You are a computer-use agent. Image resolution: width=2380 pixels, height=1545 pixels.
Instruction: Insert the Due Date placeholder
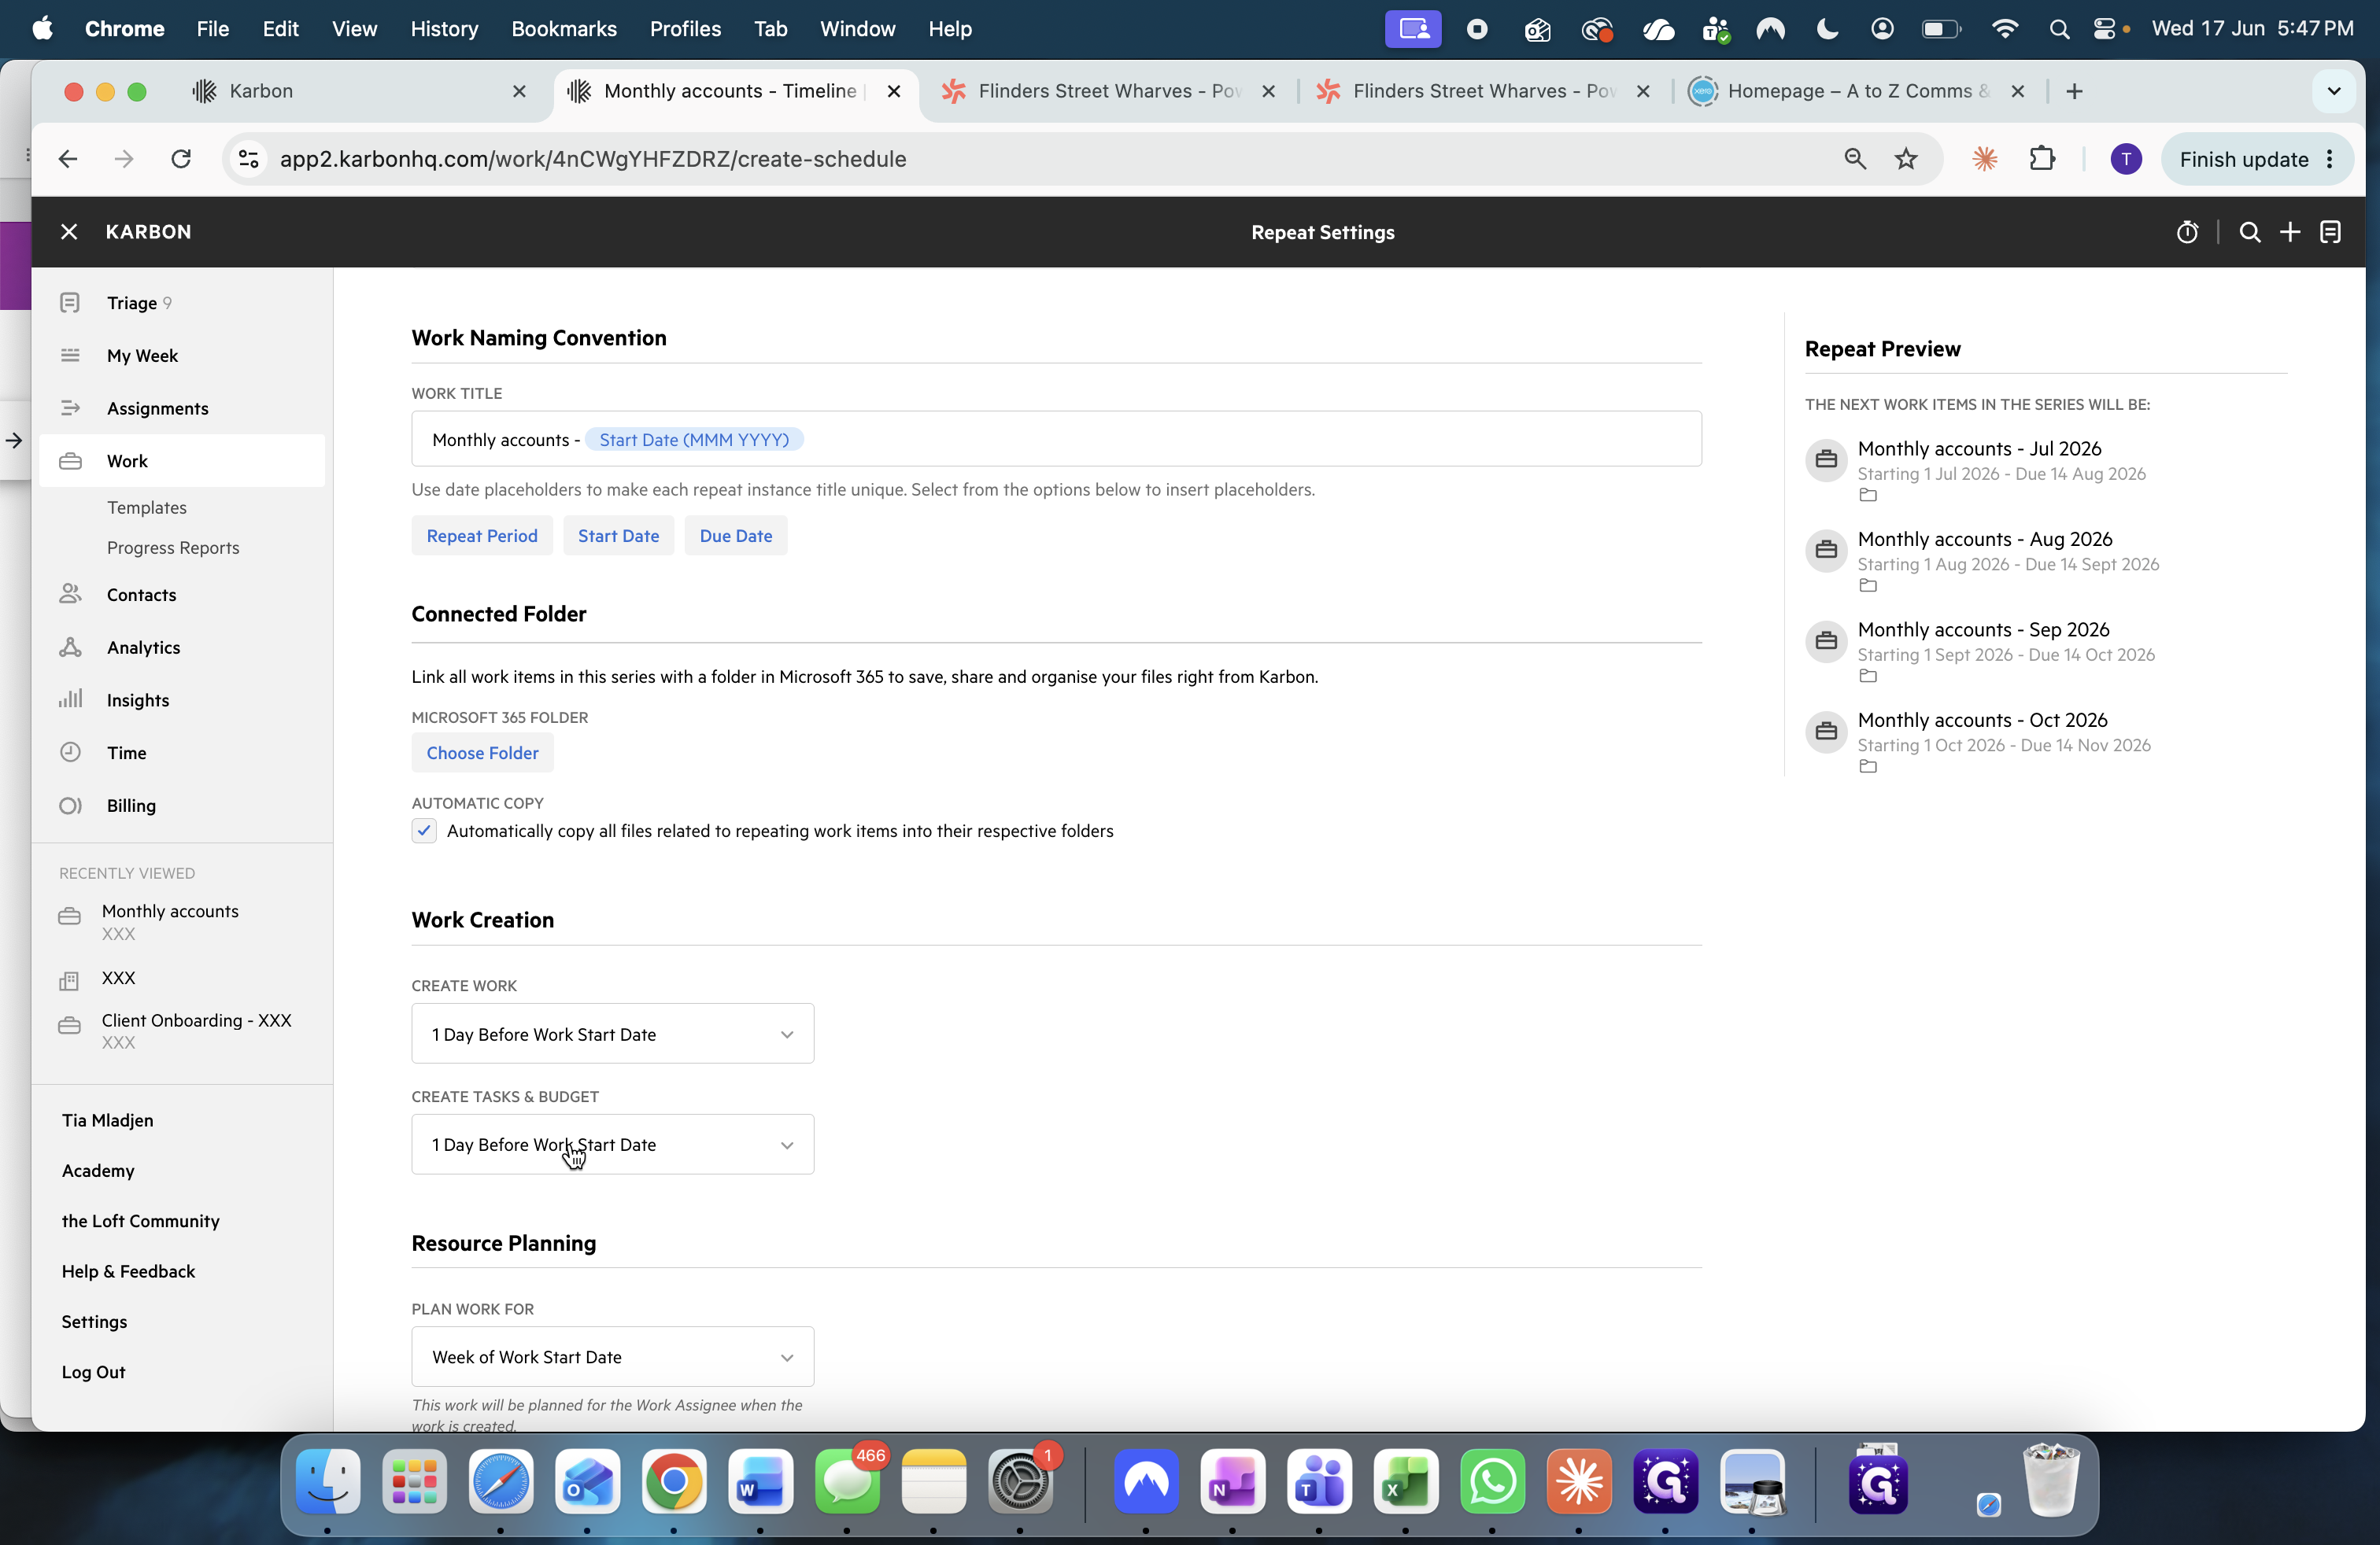736,536
